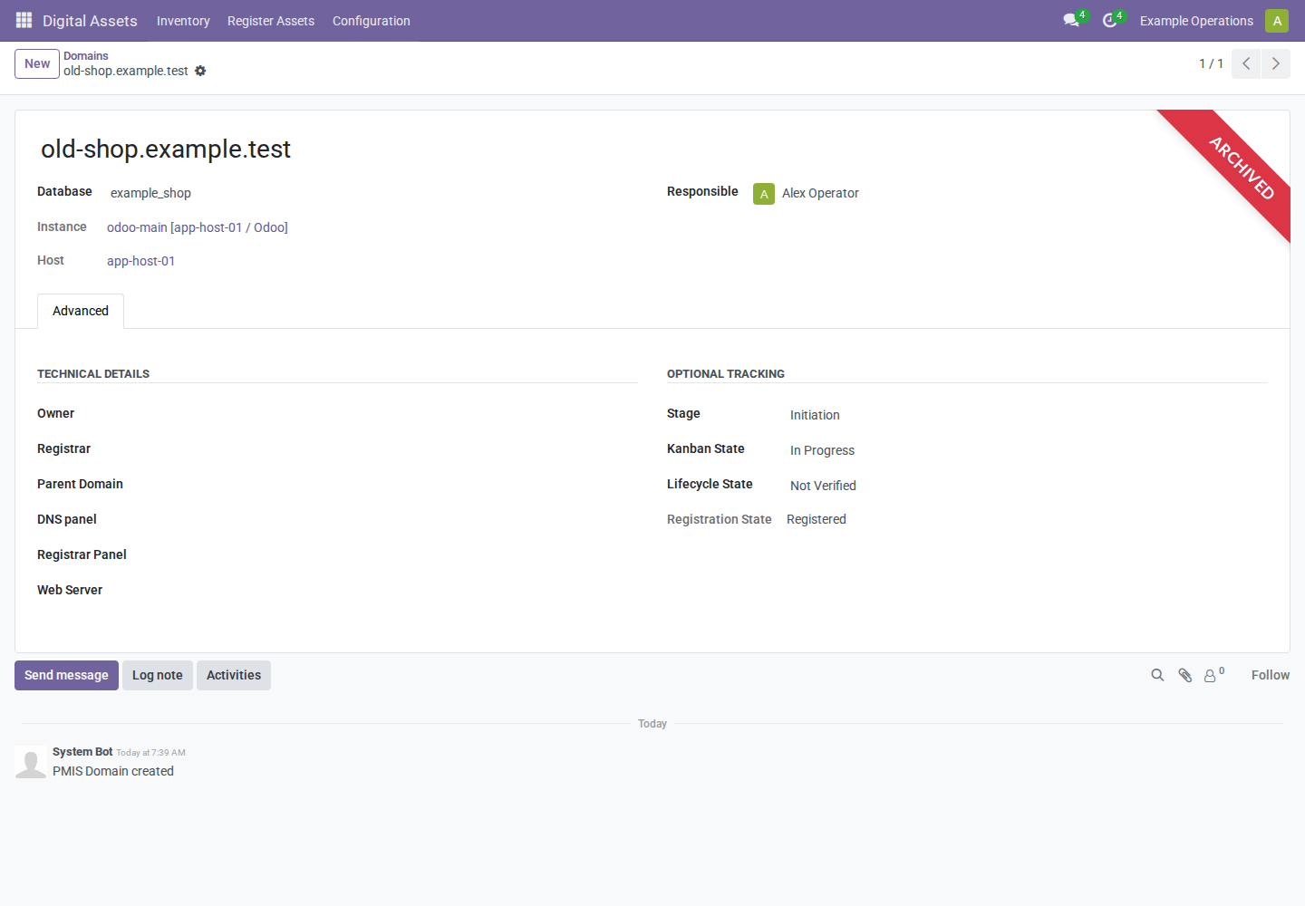This screenshot has width=1305, height=906.
Task: Open the apps grid home menu
Action: click(24, 20)
